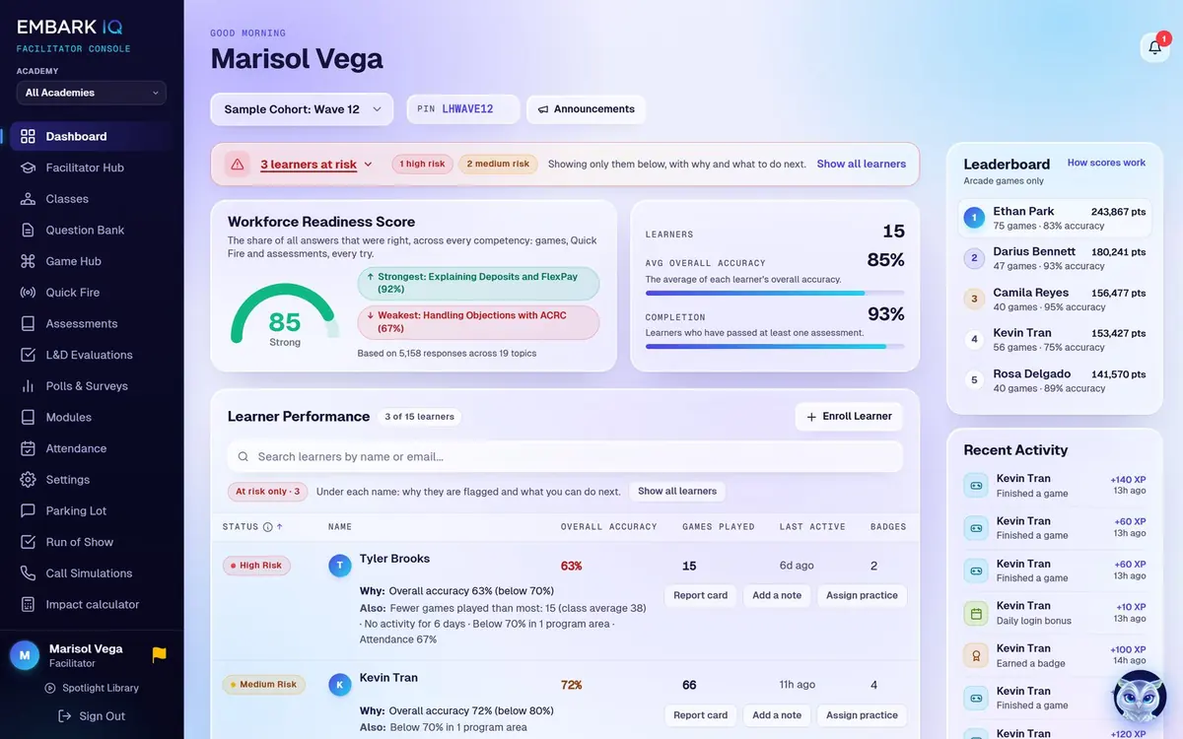
Task: Click the Facilitator Hub graduation cap icon
Action: tap(28, 168)
